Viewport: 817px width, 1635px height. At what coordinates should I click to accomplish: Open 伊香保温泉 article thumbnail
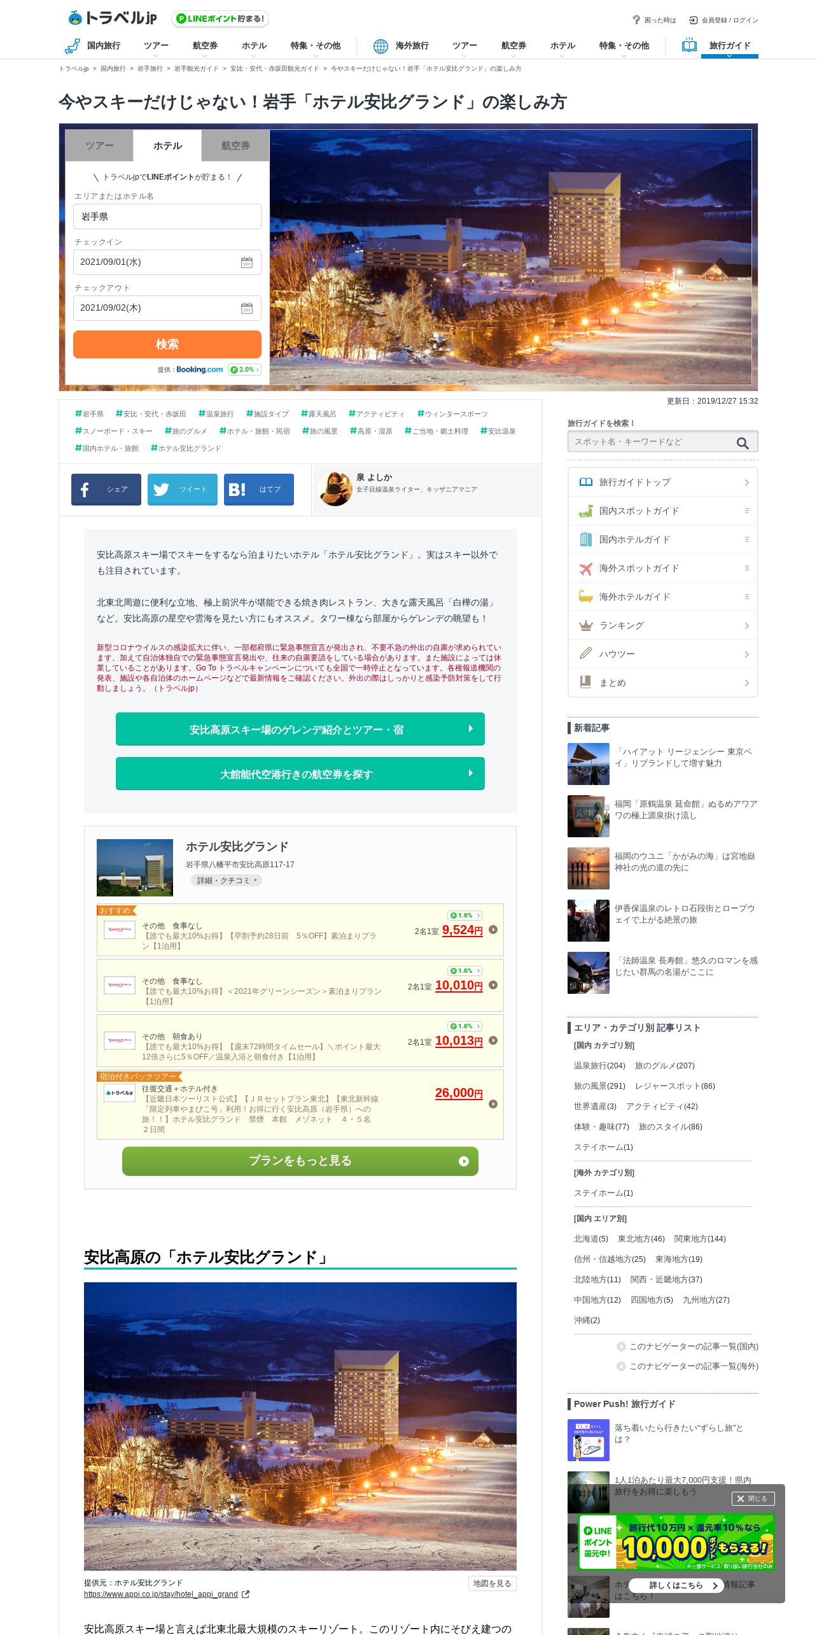[x=589, y=921]
